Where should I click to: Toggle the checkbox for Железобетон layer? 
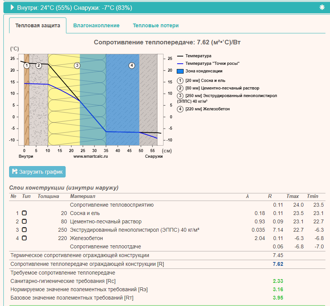tap(24, 238)
